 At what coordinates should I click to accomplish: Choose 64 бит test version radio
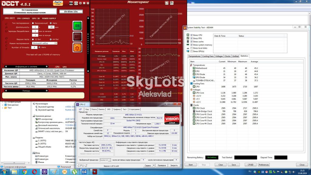coord(51,39)
